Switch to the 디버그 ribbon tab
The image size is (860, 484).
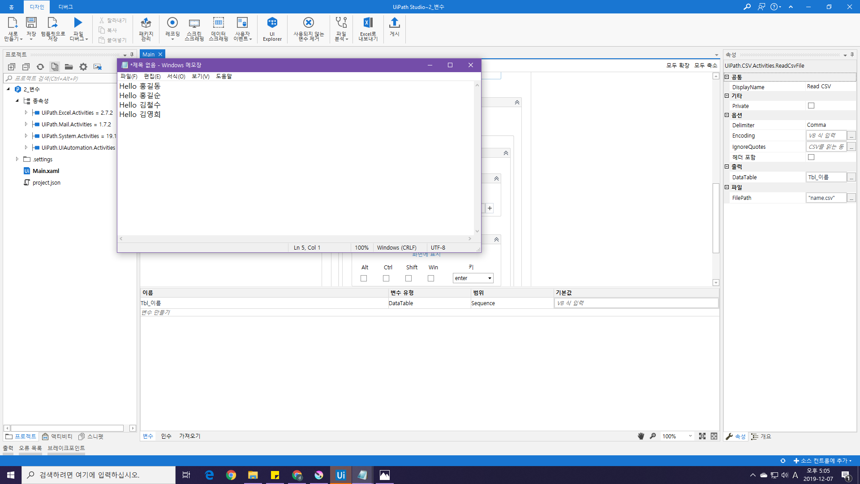pos(65,7)
